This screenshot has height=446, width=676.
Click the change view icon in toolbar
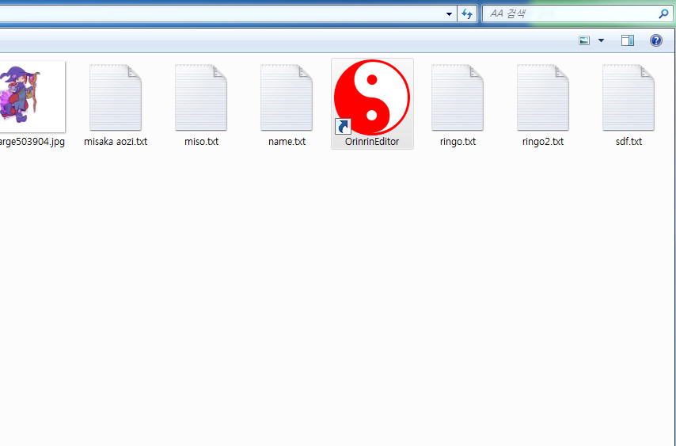585,40
